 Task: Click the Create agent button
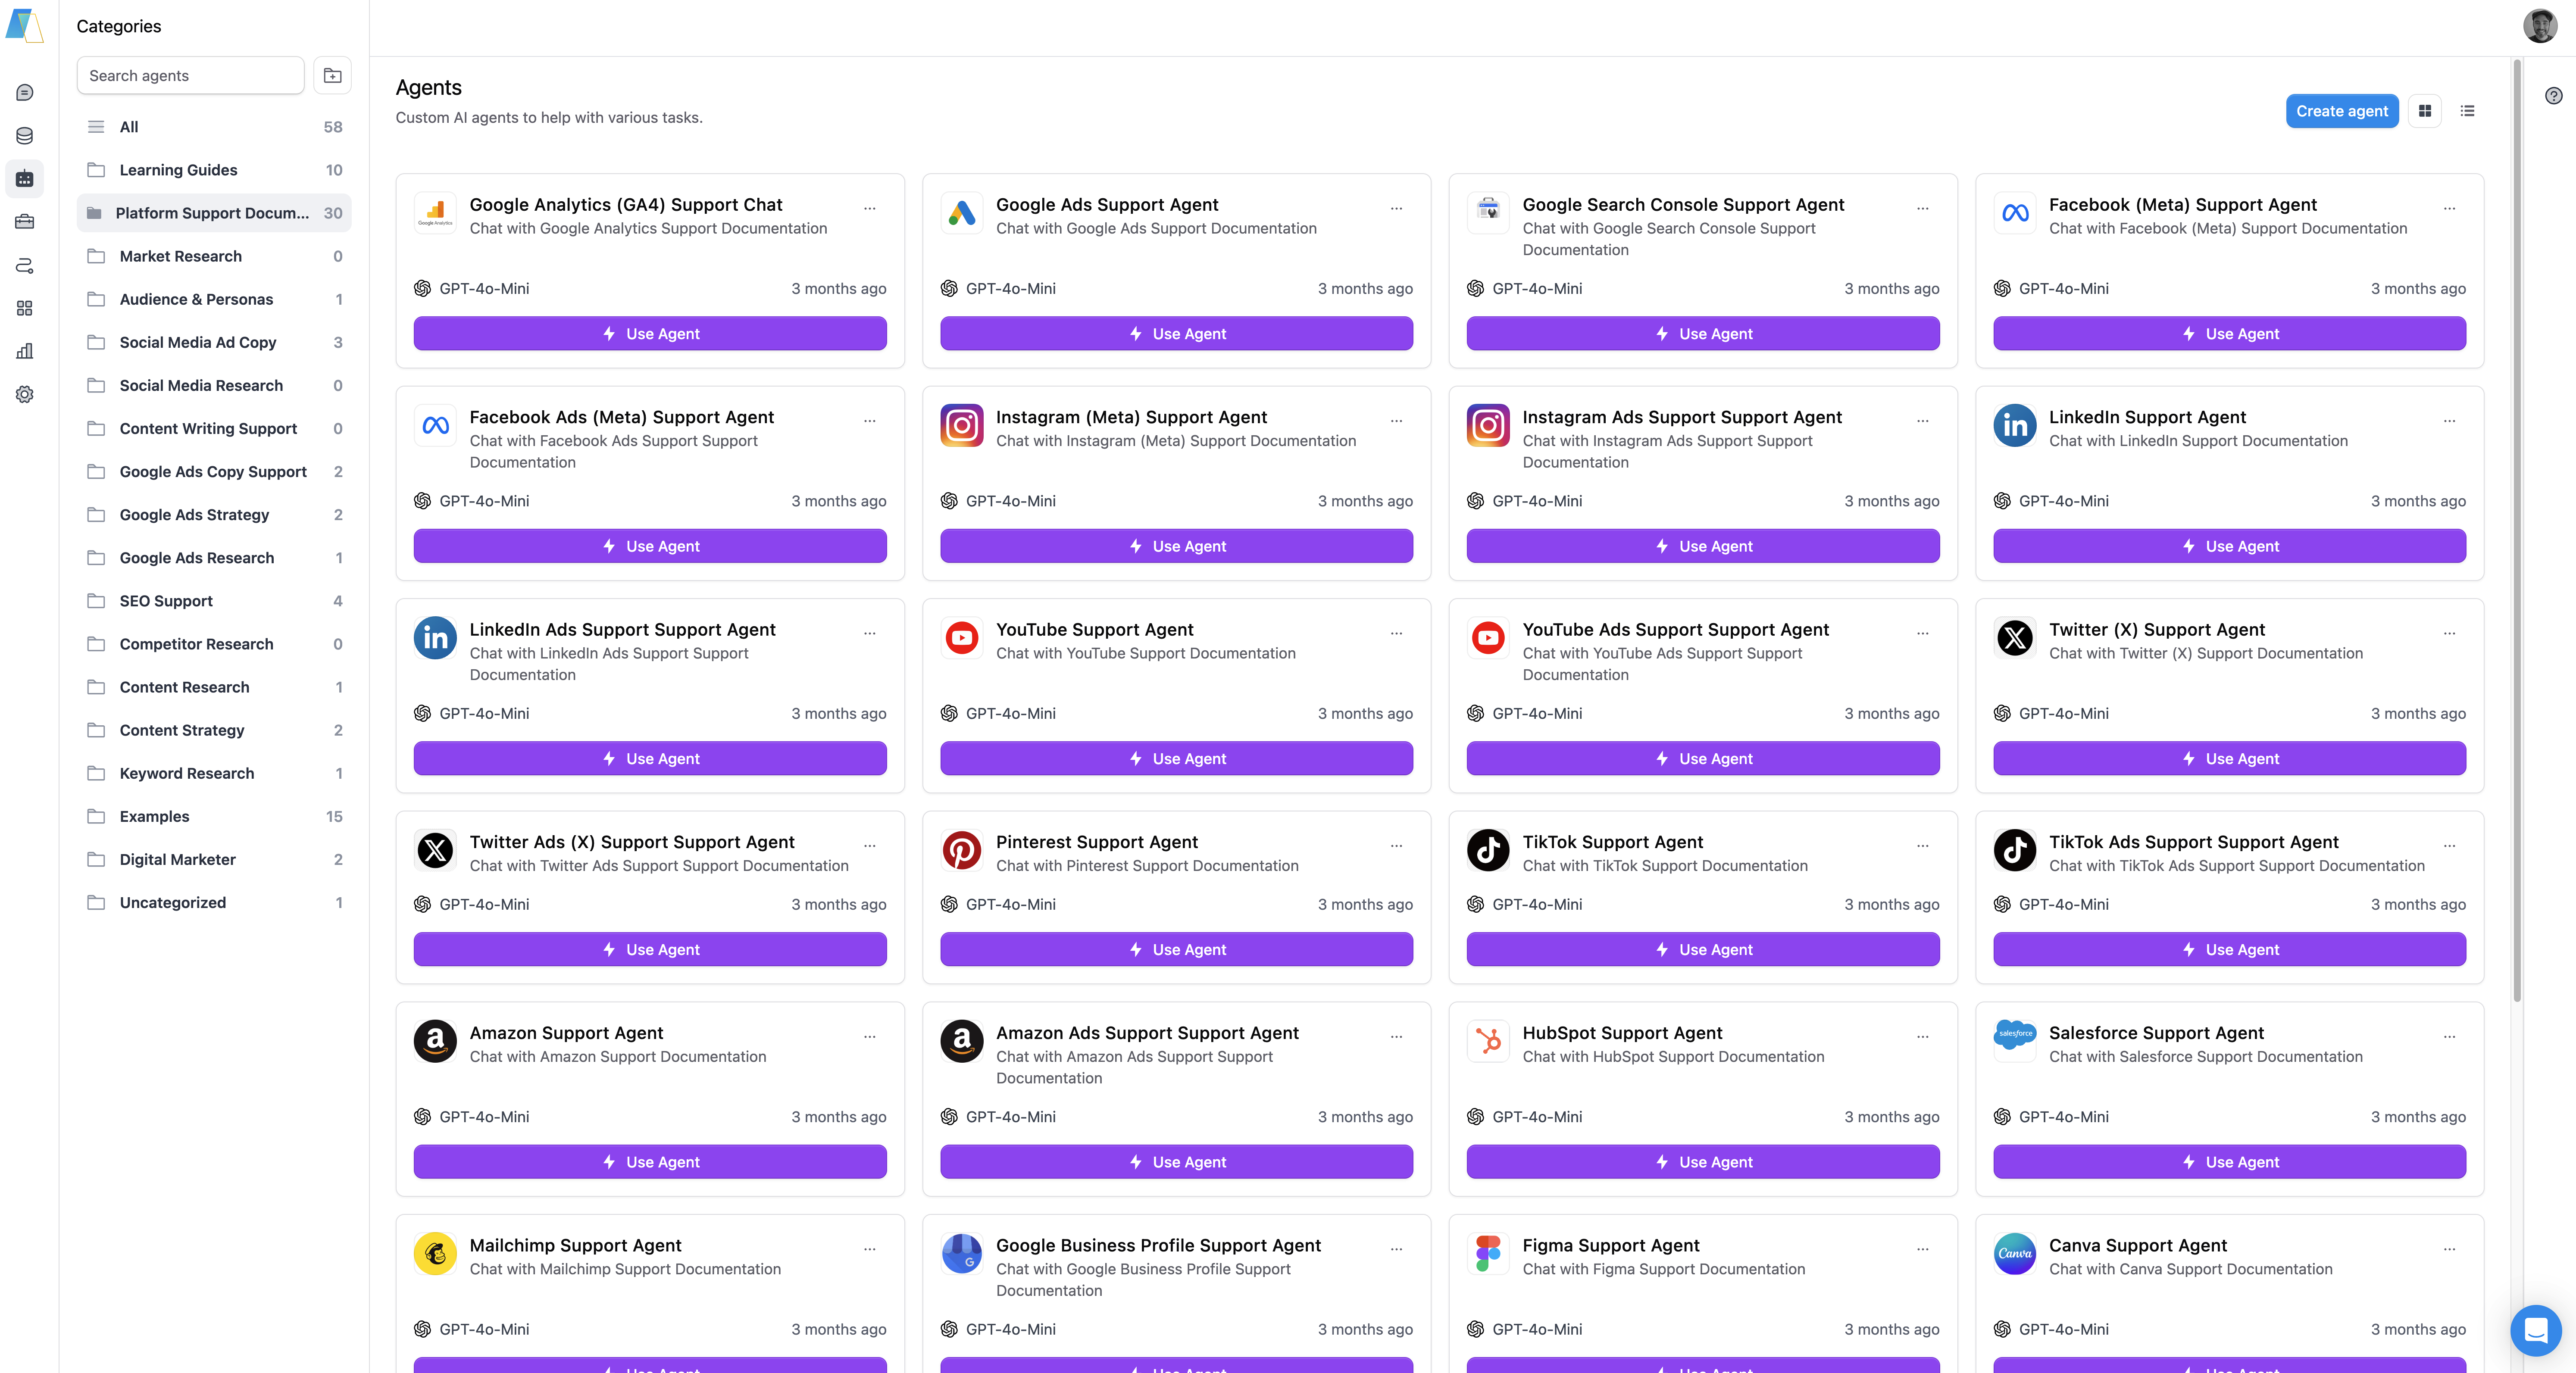point(2341,111)
